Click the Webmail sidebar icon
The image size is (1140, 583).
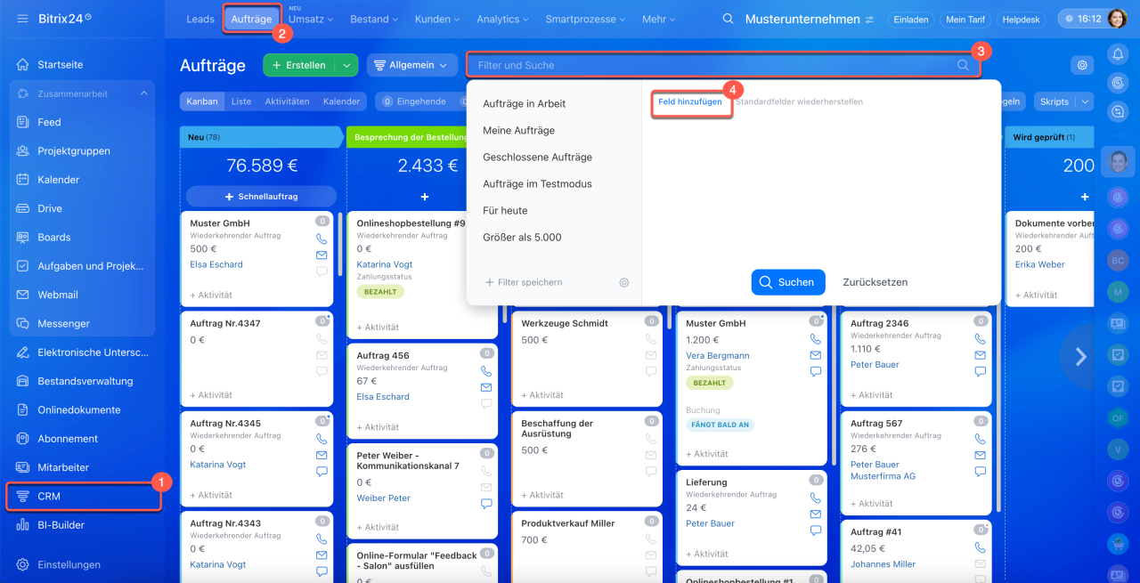[x=23, y=295]
